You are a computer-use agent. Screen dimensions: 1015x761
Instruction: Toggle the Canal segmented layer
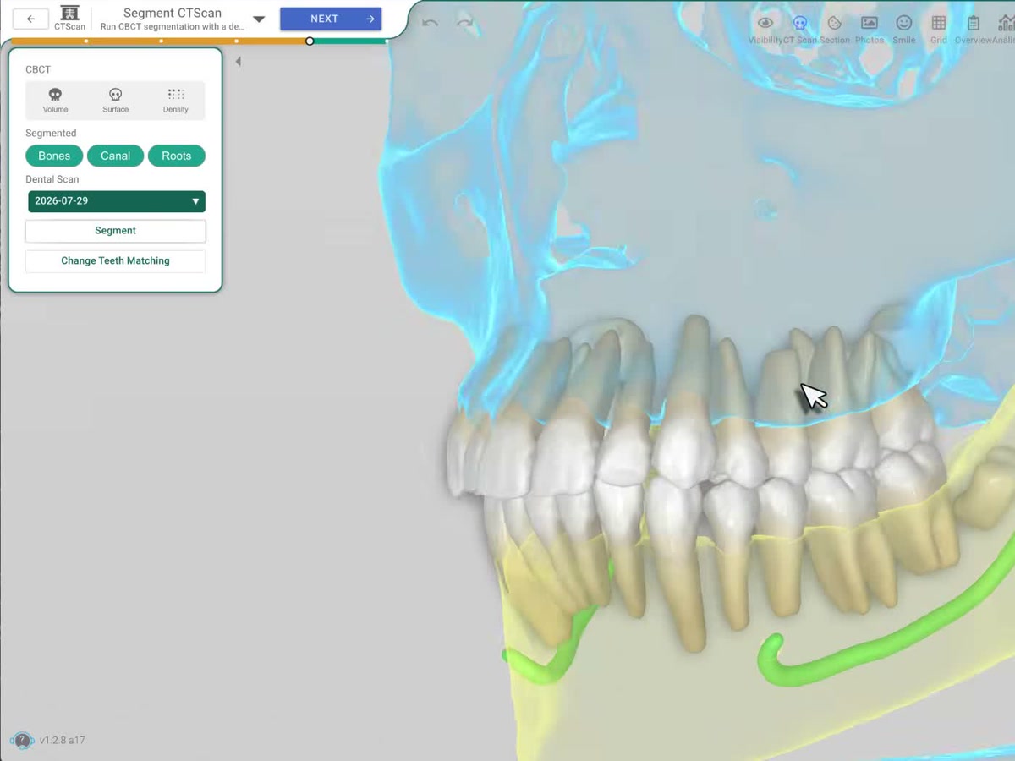pyautogui.click(x=115, y=156)
